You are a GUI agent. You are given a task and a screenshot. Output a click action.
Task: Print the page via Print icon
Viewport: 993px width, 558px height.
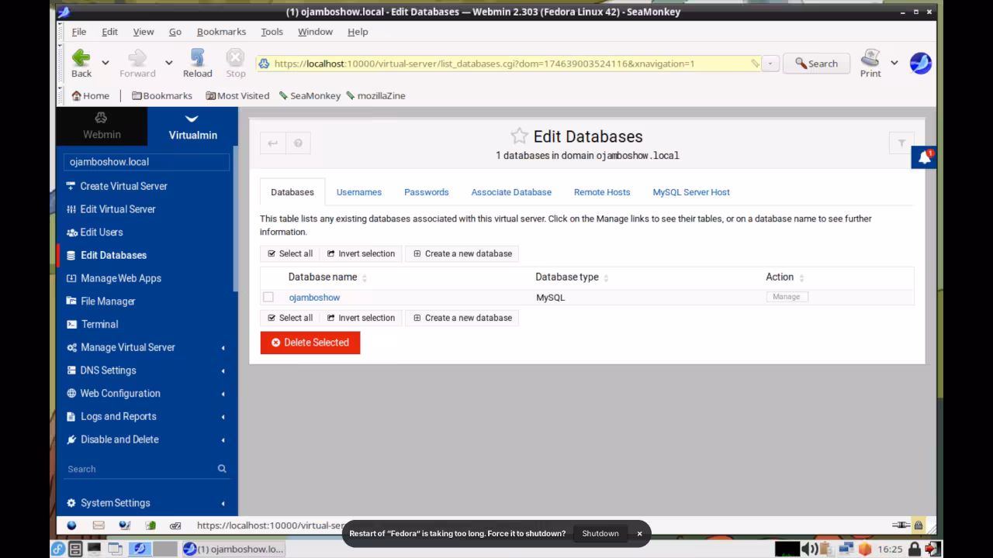pyautogui.click(x=870, y=58)
